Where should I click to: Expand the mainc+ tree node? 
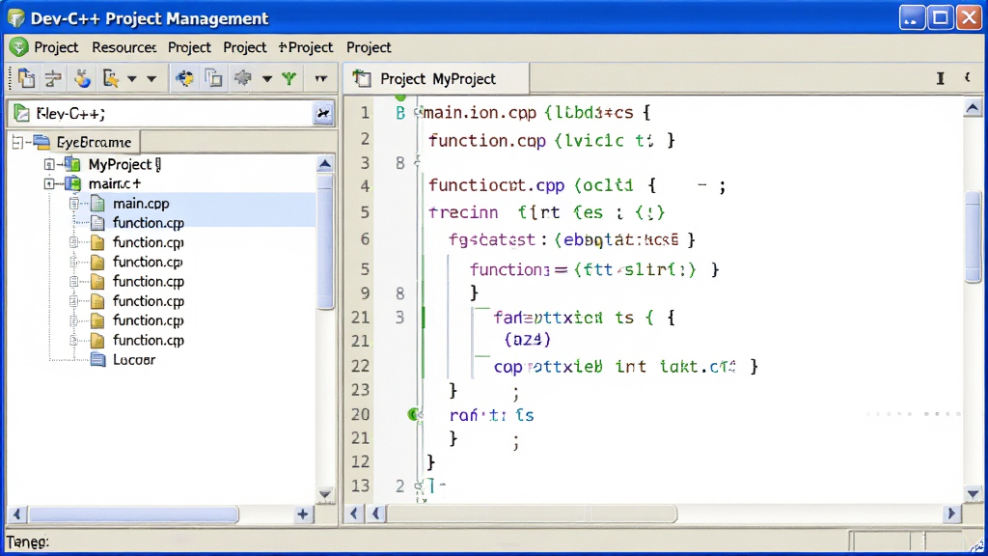[x=49, y=184]
